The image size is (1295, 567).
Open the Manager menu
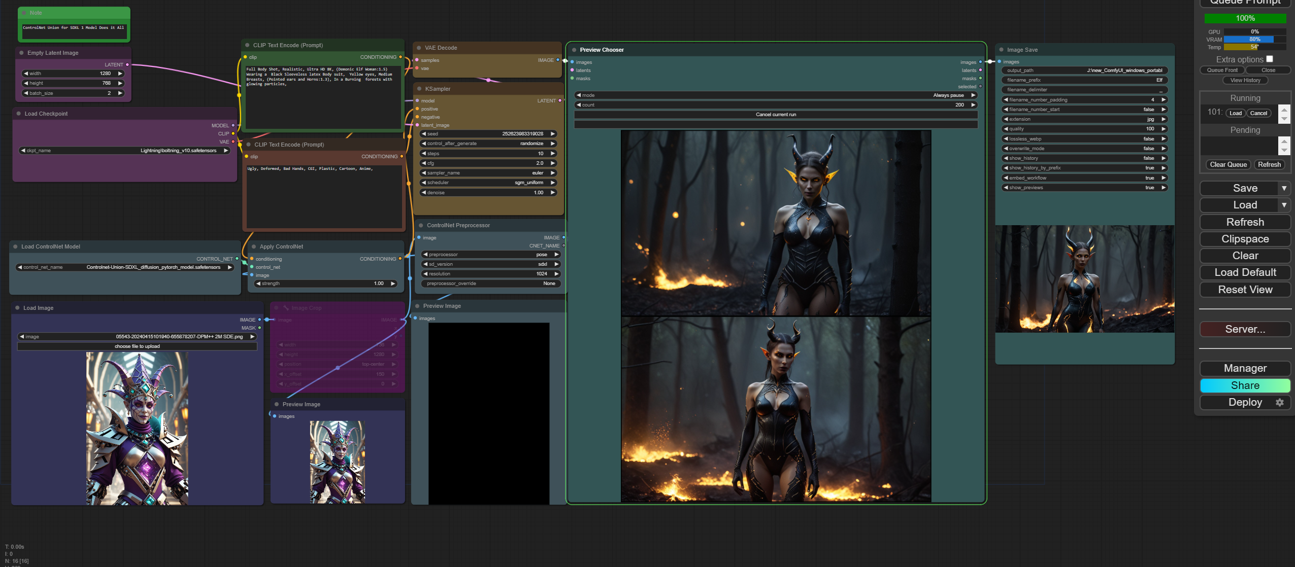tap(1245, 368)
